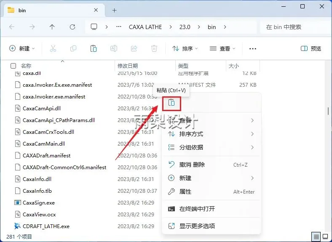Viewport: 332px width, 242px height.
Task: Open the more options ellipsis in toolbar
Action: pos(253,49)
